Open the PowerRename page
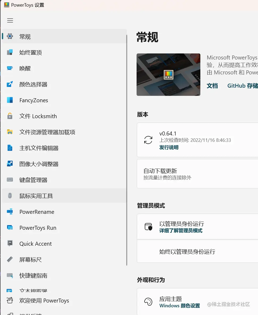 pos(64,211)
